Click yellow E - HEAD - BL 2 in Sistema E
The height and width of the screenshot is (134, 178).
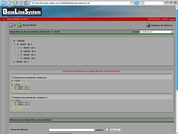tap(23, 91)
